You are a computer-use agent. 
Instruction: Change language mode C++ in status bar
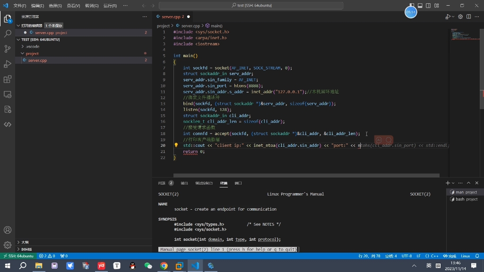pyautogui.click(x=432, y=256)
